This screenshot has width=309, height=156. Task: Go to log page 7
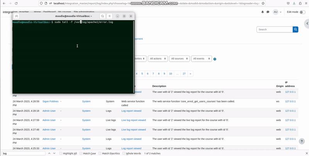click(153, 74)
